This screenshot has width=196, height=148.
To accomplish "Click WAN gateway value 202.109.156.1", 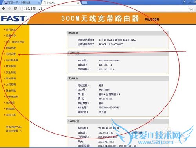I will click(106, 141).
